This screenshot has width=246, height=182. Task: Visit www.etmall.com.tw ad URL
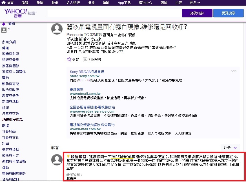click(x=85, y=94)
